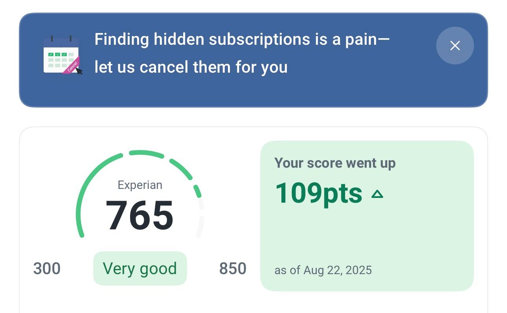Tap 'let us cancel them for you'
The width and height of the screenshot is (507, 313).
191,67
